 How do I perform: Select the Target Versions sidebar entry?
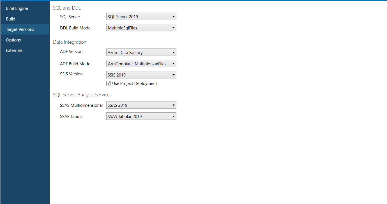20,29
